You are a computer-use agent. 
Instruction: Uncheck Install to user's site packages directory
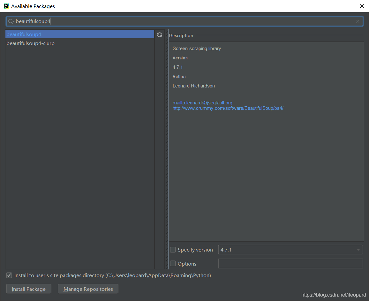point(9,275)
